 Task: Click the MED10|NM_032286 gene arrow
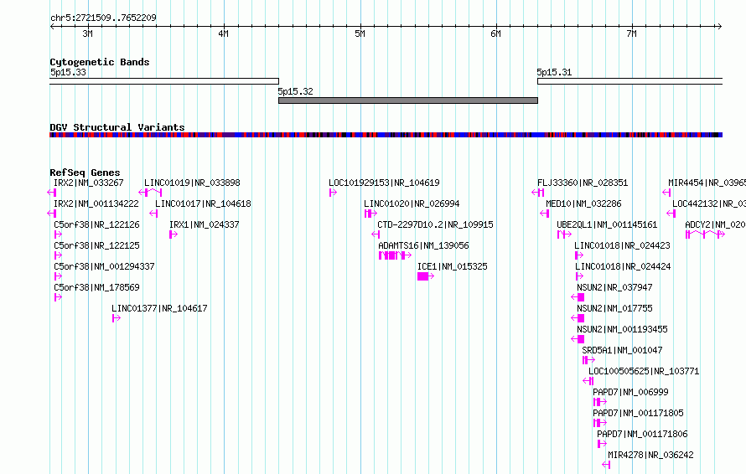click(x=545, y=214)
